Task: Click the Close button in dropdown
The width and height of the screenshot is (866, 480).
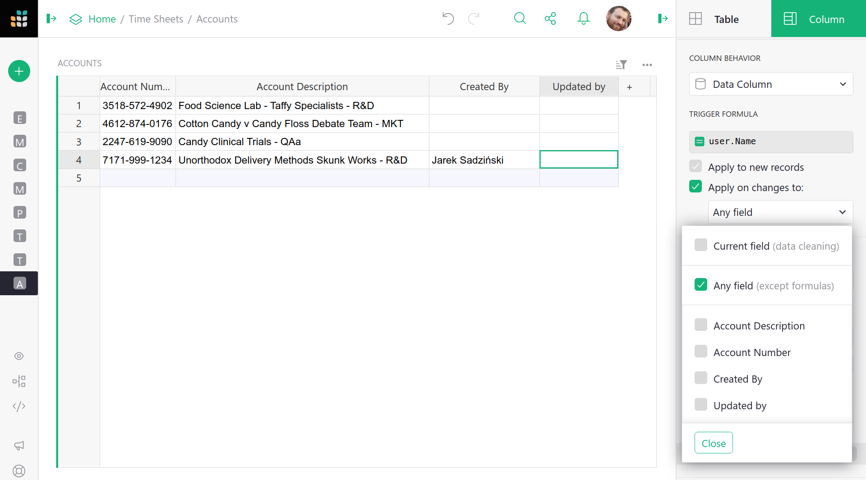Action: coord(714,443)
